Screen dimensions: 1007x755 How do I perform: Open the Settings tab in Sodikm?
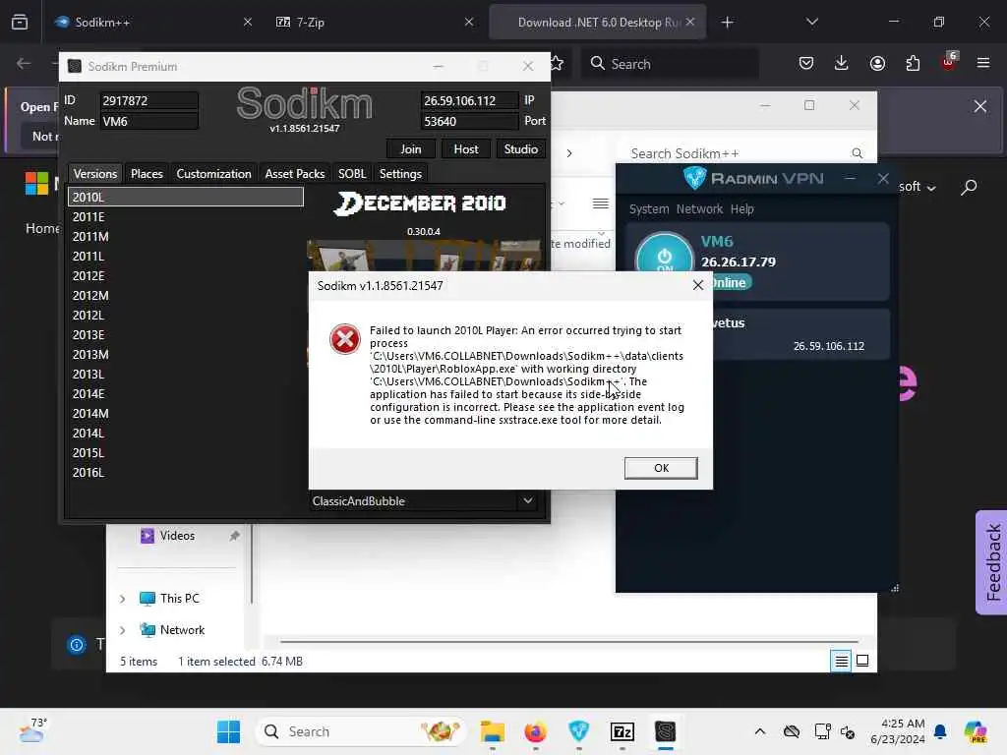coord(400,173)
